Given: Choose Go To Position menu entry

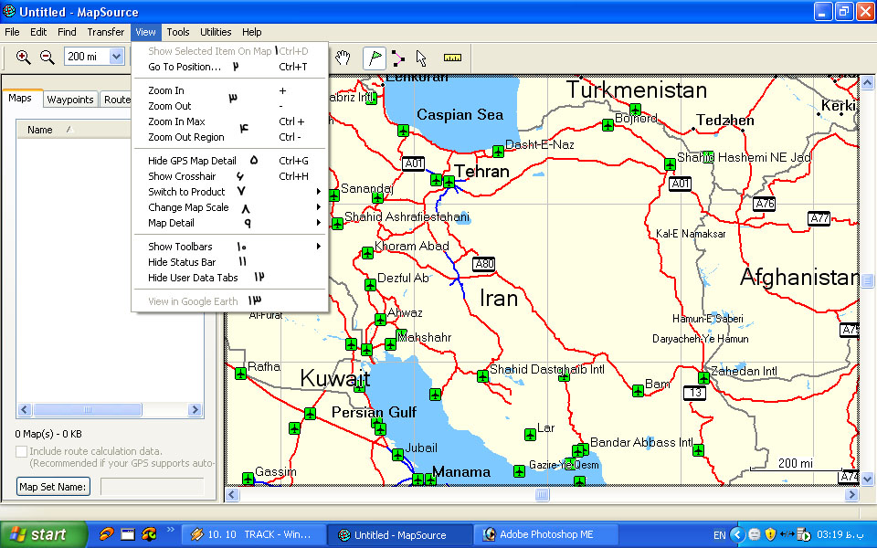Looking at the screenshot, I should pos(185,67).
